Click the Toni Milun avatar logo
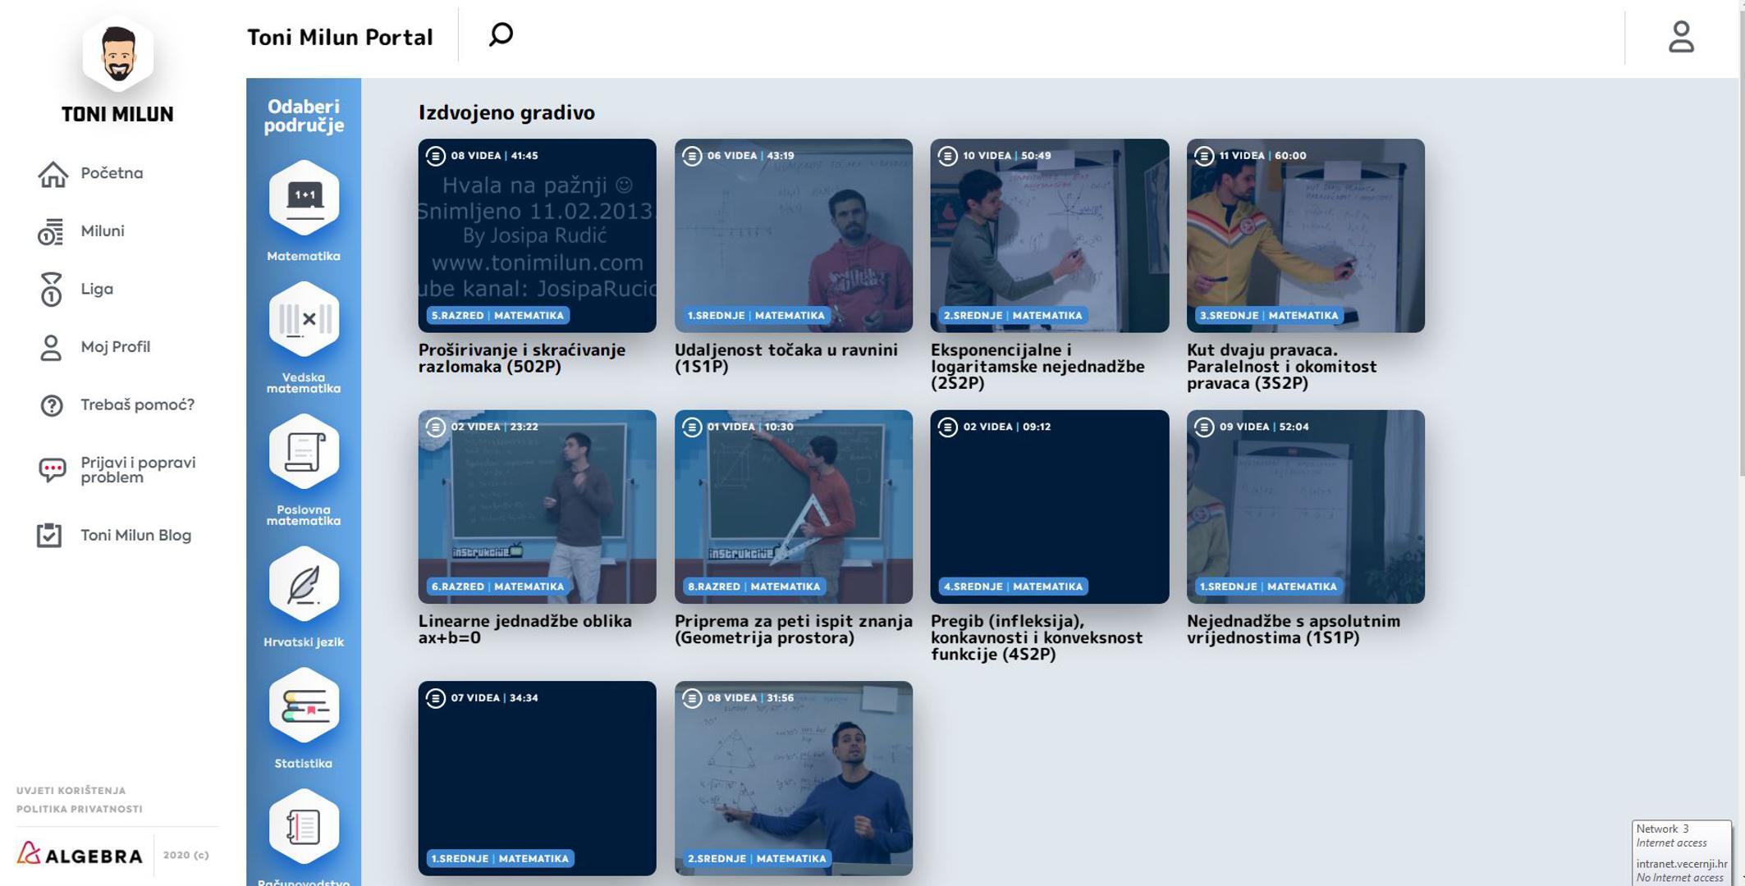The image size is (1745, 886). coord(117,54)
